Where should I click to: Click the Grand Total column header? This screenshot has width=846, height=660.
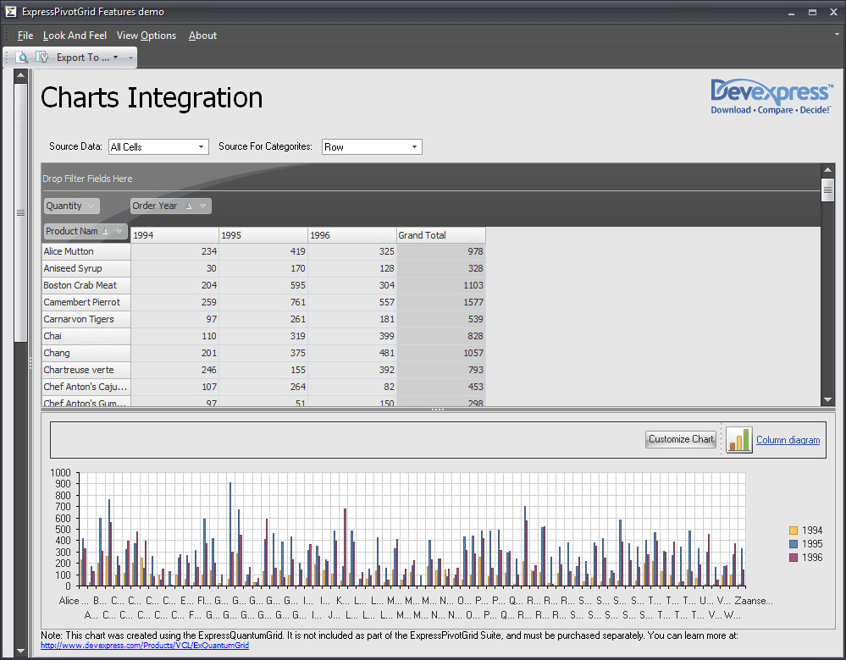click(441, 235)
